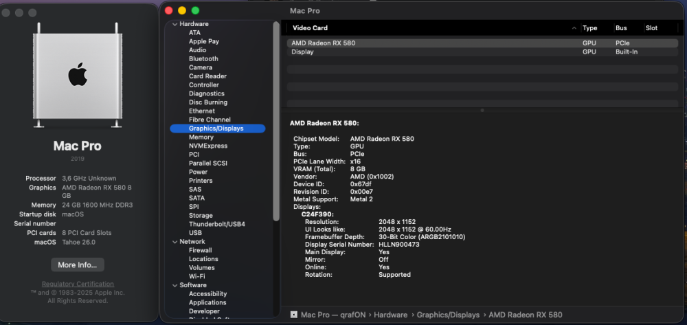Select Apple Pay in sidebar
The image size is (687, 325).
pyautogui.click(x=204, y=41)
